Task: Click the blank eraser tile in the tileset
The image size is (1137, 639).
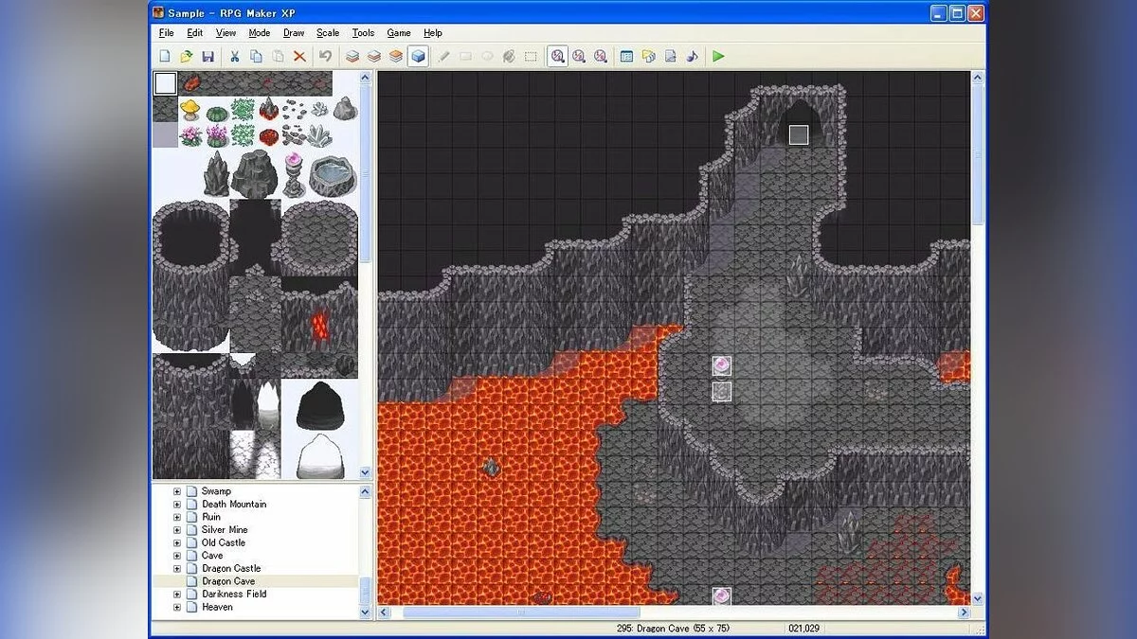Action: [165, 83]
